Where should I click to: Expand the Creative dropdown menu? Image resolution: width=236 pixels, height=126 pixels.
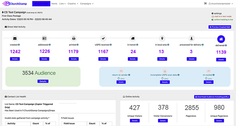point(73,4)
